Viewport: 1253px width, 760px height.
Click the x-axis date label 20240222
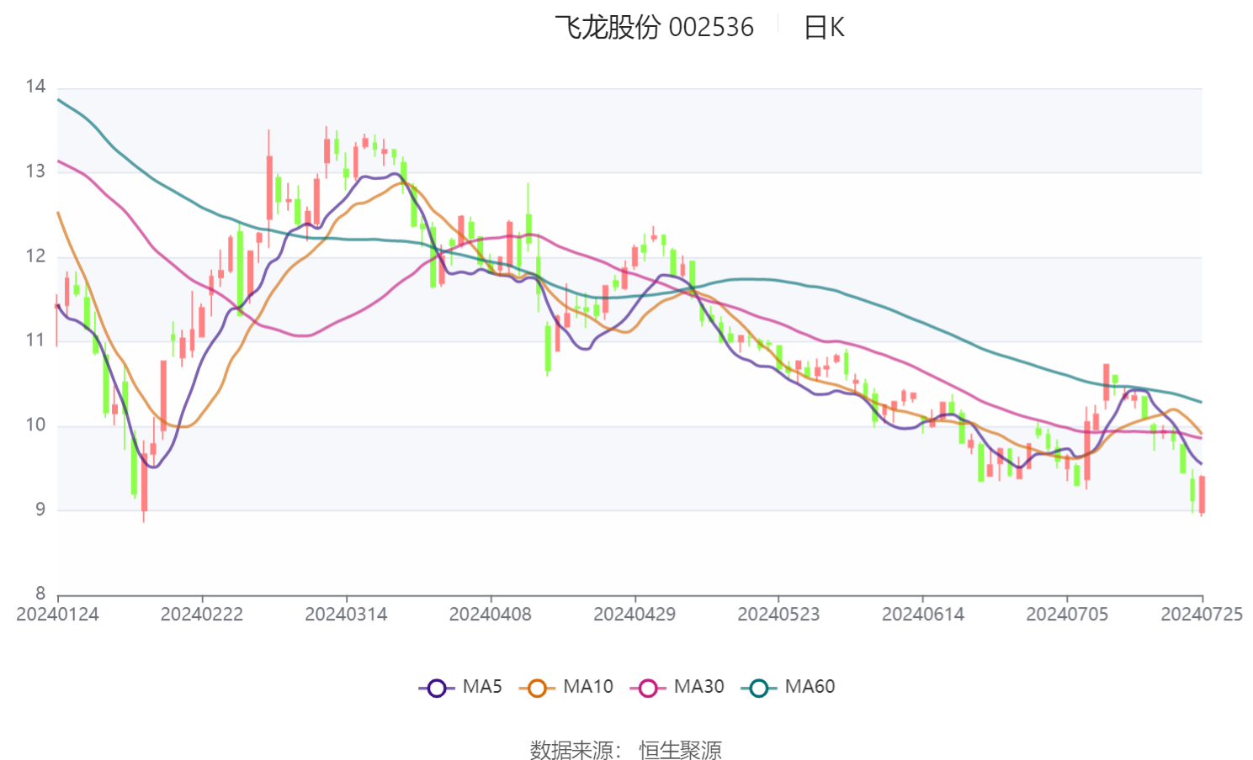tap(202, 615)
